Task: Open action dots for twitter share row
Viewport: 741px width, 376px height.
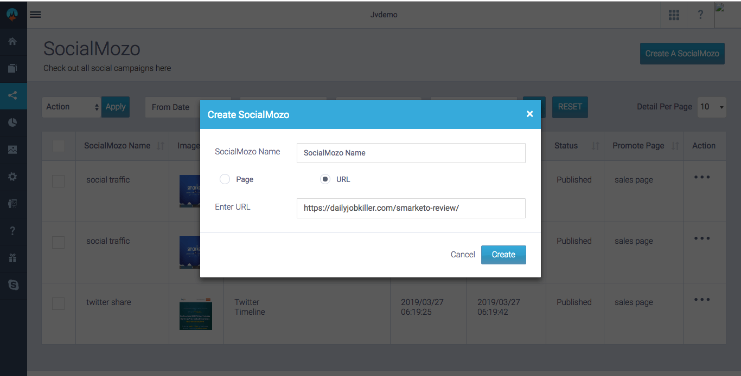Action: pos(702,300)
